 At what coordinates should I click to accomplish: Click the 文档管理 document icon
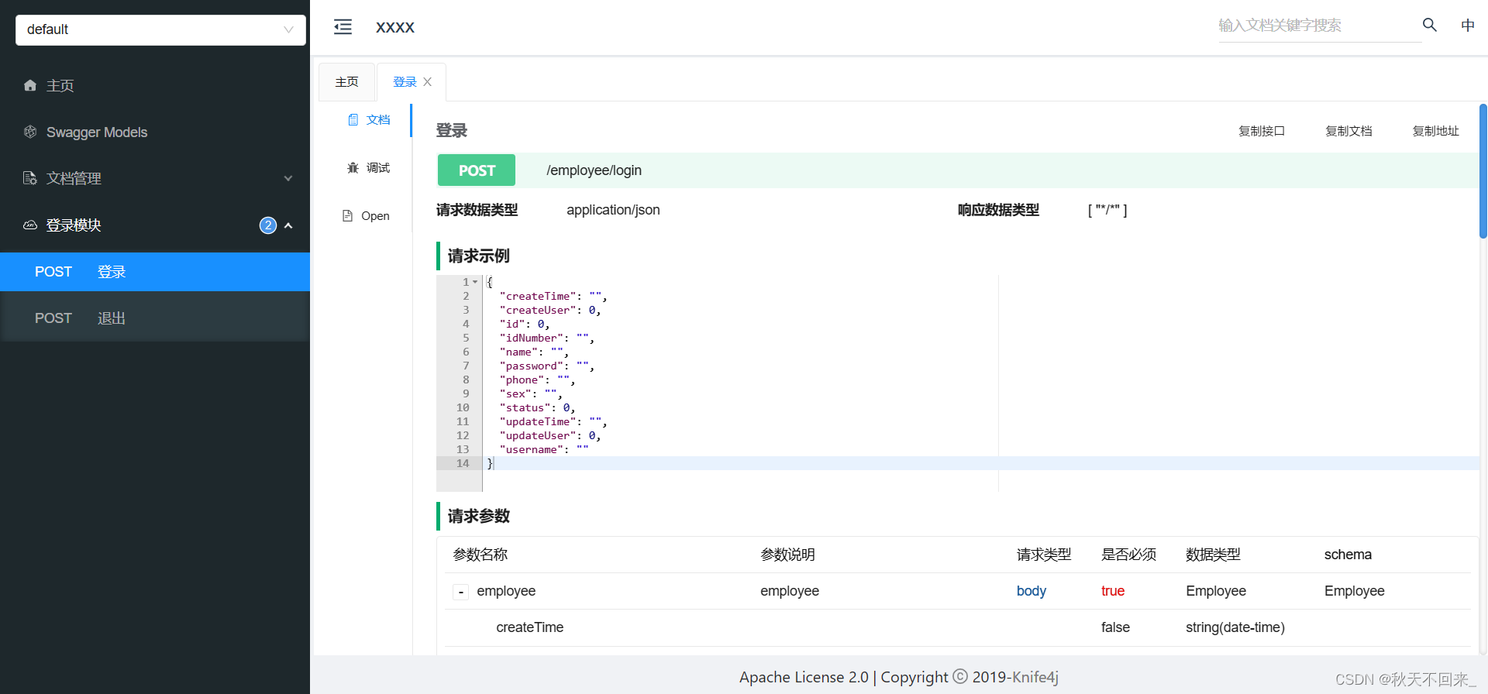30,178
